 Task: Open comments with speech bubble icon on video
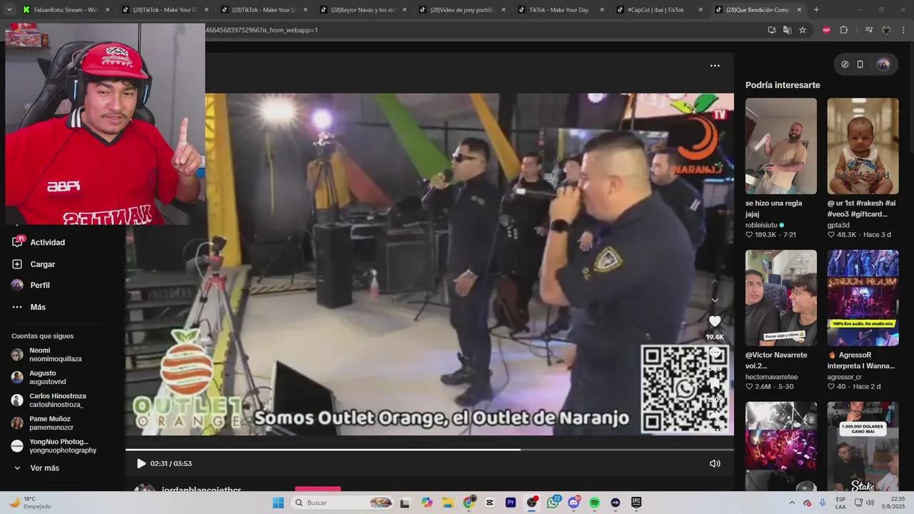pos(715,354)
